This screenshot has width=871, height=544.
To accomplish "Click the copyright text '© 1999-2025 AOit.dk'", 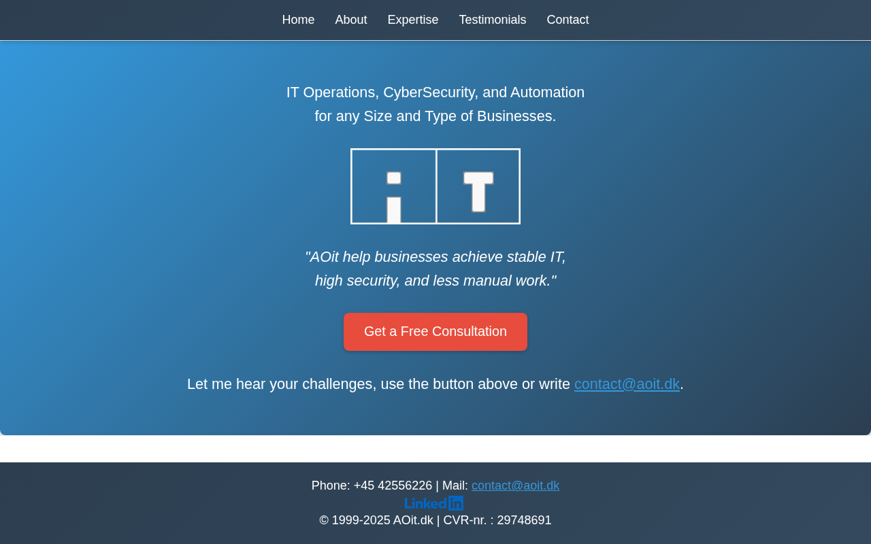I will (x=376, y=520).
